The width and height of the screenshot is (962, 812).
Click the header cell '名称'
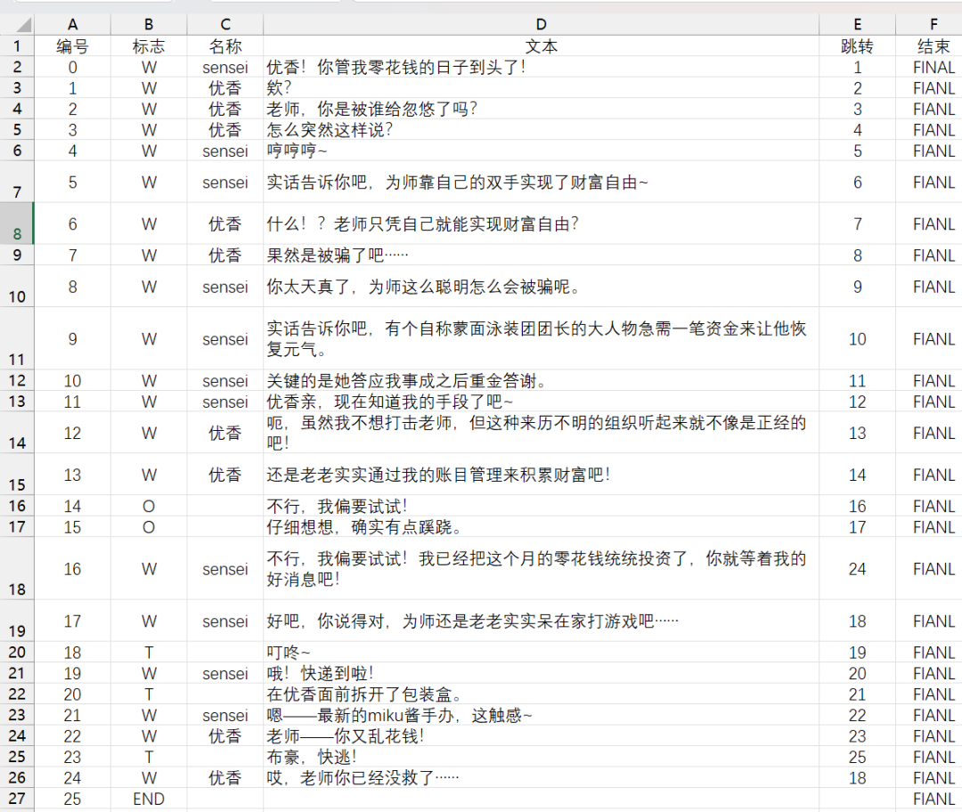pyautogui.click(x=225, y=46)
